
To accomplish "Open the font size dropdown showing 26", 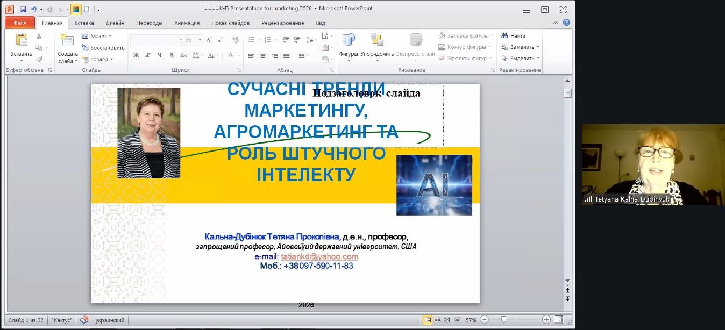I will tap(200, 40).
